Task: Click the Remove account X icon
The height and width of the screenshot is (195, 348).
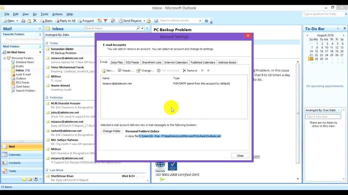Action: point(184,70)
